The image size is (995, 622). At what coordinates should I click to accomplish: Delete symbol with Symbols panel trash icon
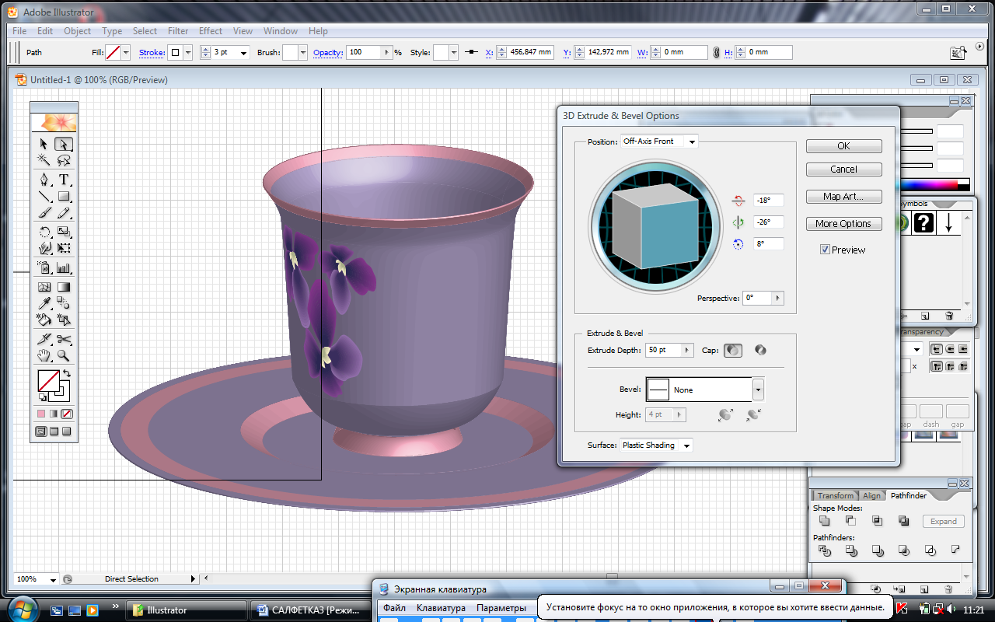click(949, 316)
